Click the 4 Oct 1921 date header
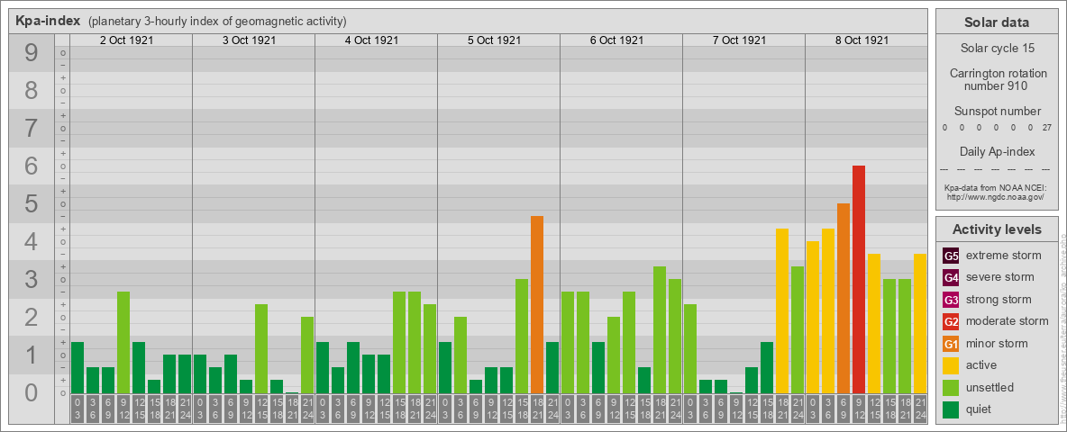Viewport: 1067px width, 432px height. pos(371,40)
